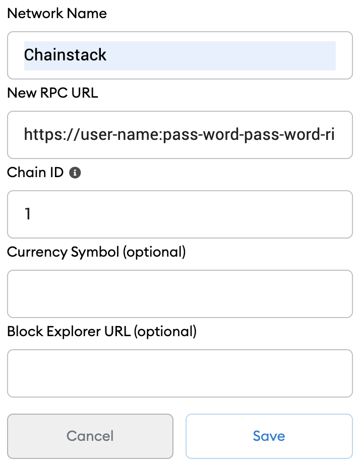The height and width of the screenshot is (468, 360).
Task: Click into the New RPC URL field
Action: click(180, 135)
